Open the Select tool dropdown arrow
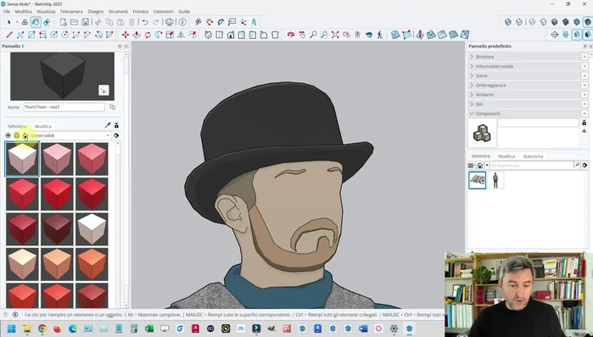 [17, 22]
